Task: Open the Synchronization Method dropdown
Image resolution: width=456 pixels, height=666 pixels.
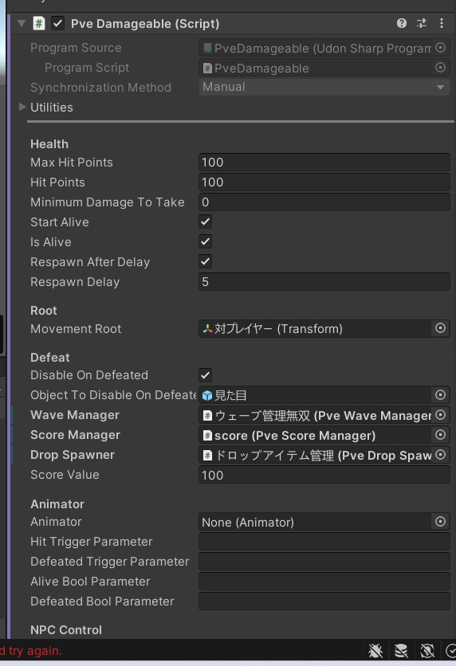Action: (x=324, y=87)
